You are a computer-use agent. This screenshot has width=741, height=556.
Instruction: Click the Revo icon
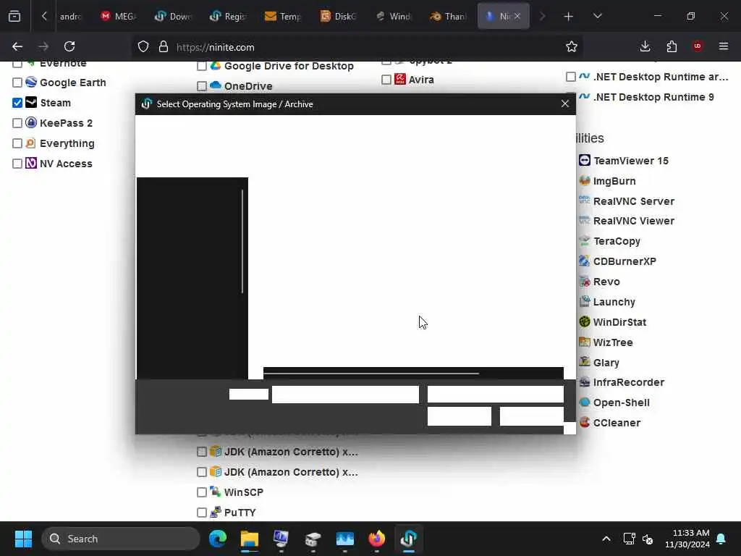click(x=585, y=282)
